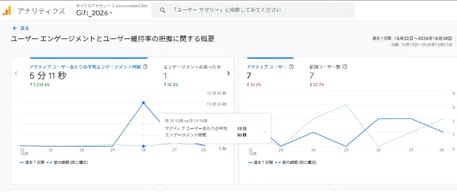This screenshot has width=457, height=192.
Task: Click 前の期間 (同じ曜日) legend in active users chart
Action: click(x=295, y=162)
